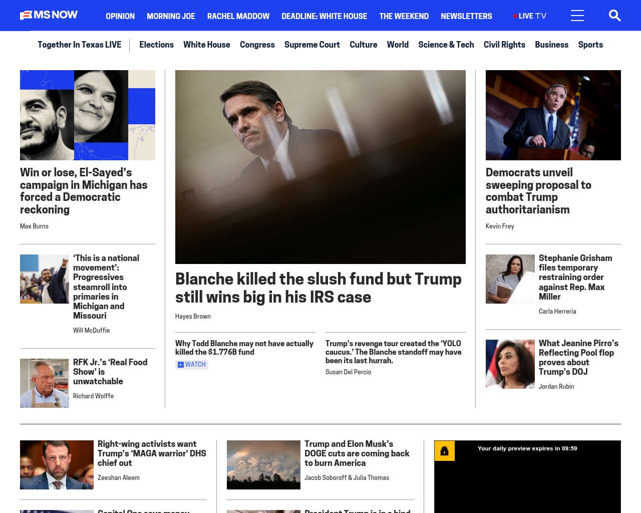
Task: Read DOGE cuts burn America article
Action: tap(357, 453)
